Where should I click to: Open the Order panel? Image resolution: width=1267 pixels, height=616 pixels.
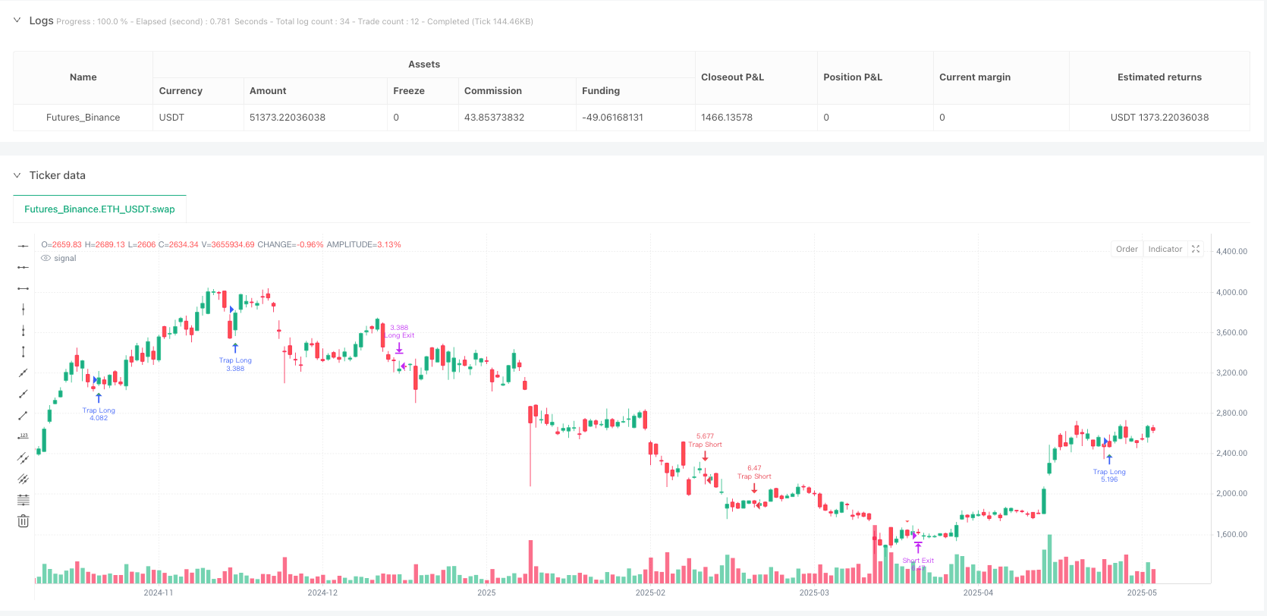[x=1127, y=248]
